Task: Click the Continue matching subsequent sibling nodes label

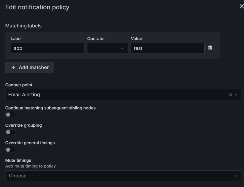Action: pos(50,108)
